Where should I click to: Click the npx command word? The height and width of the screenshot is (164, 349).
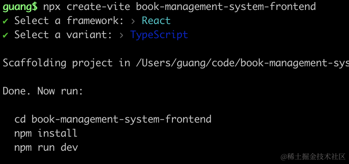point(52,7)
